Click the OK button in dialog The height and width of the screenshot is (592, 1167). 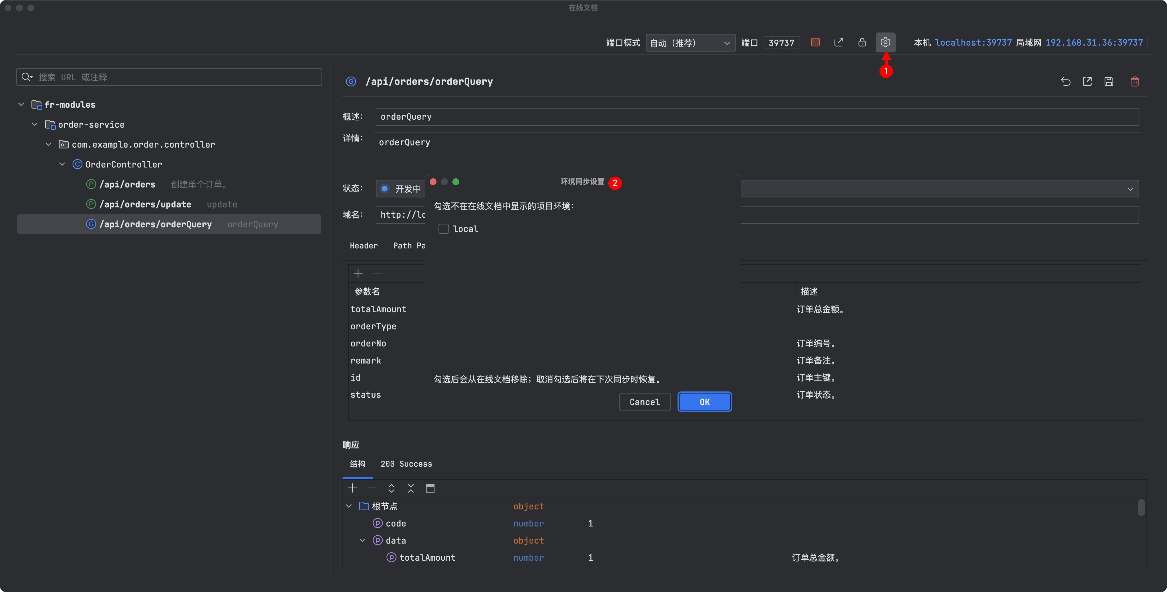click(705, 402)
